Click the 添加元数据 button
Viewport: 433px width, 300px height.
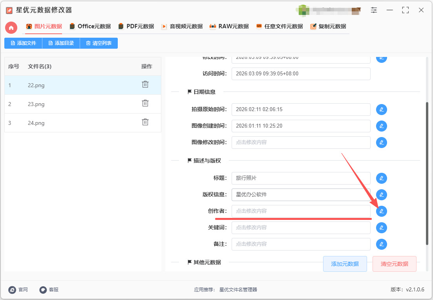point(345,264)
